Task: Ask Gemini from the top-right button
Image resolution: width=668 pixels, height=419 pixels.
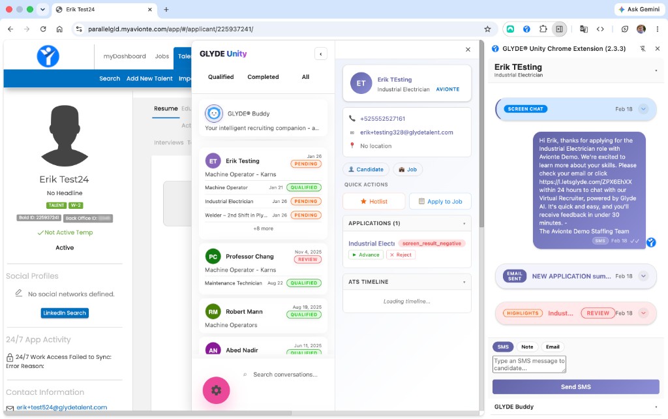Action: (x=639, y=9)
